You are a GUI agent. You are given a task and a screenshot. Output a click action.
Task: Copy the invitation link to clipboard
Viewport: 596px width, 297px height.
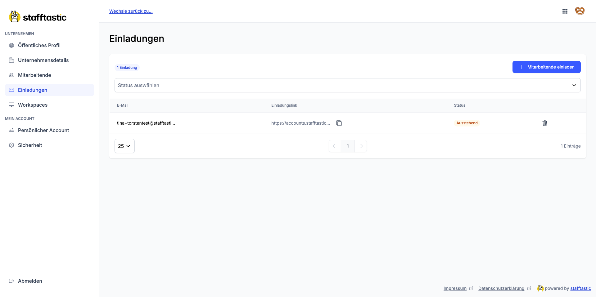[339, 123]
